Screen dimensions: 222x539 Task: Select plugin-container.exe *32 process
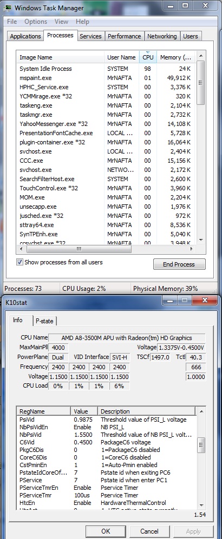pos(106,142)
